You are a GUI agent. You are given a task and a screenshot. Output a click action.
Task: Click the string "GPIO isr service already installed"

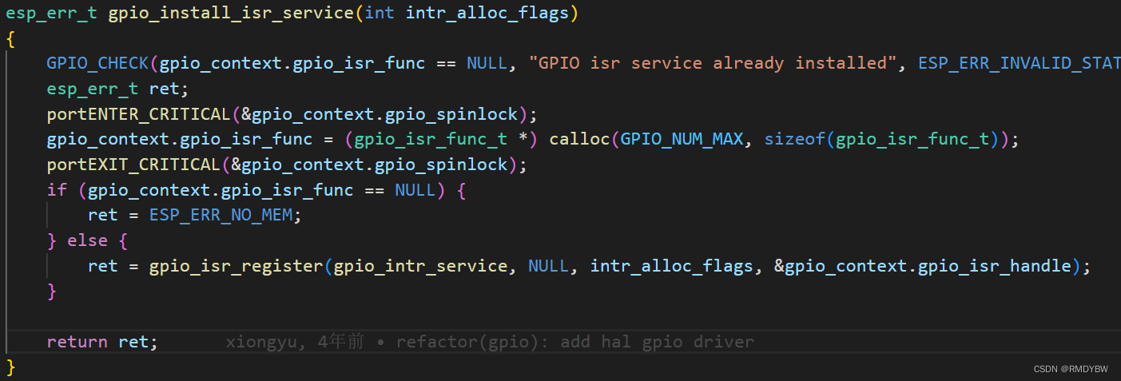point(713,63)
